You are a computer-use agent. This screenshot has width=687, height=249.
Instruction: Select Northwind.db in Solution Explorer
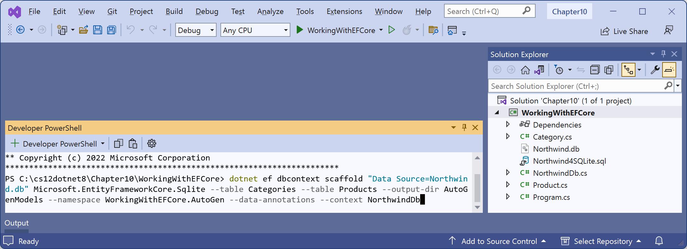point(556,149)
